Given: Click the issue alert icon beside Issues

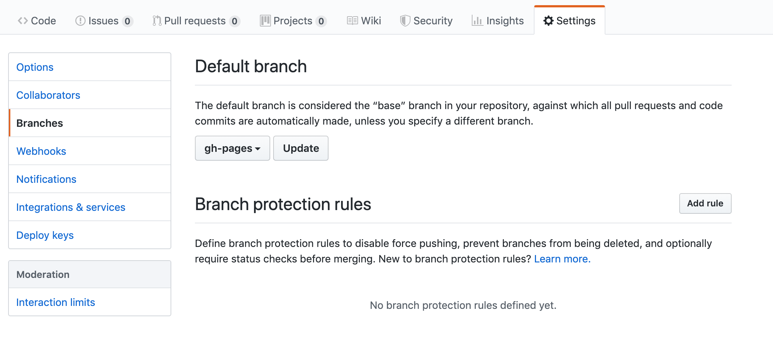Looking at the screenshot, I should pyautogui.click(x=80, y=21).
